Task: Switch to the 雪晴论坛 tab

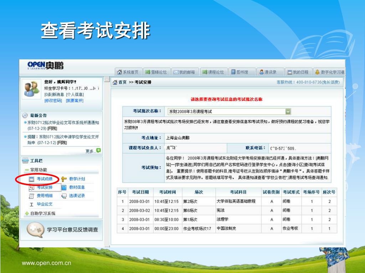Action: point(156,72)
